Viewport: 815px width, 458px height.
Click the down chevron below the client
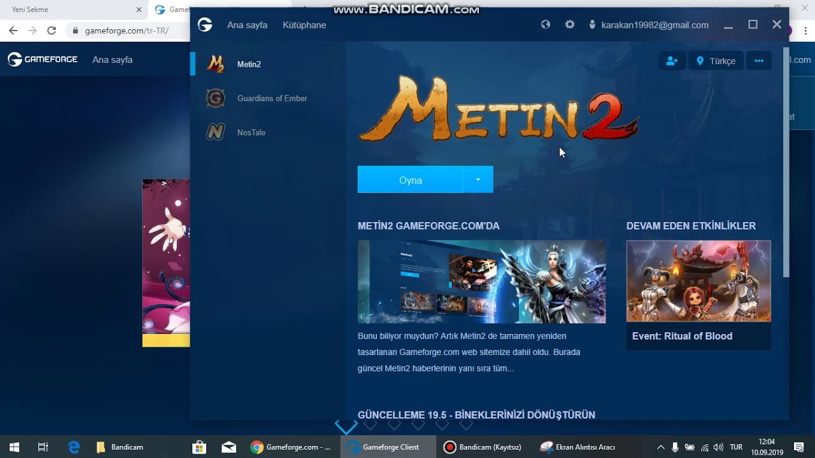[x=346, y=427]
